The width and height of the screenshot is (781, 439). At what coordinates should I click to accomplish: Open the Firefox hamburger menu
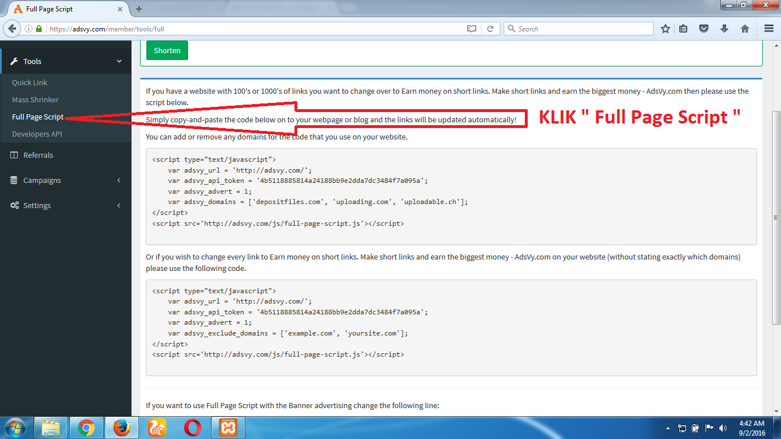click(769, 29)
